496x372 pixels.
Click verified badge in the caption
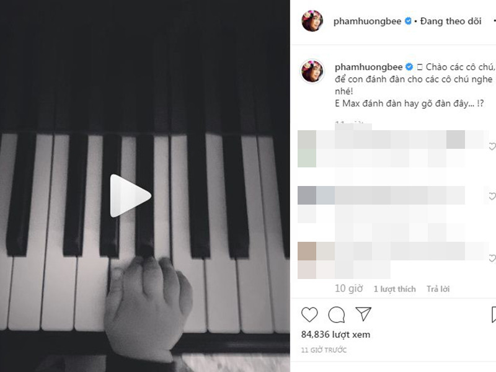pos(409,67)
